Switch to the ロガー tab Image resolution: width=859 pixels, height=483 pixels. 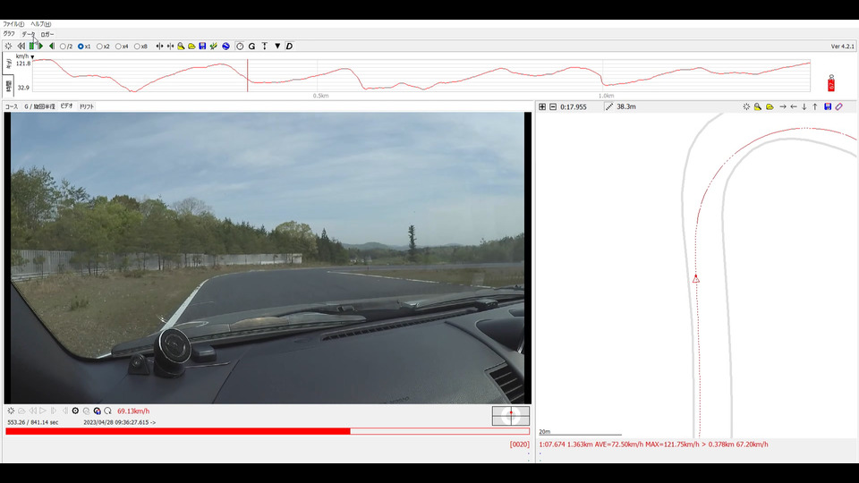[47, 34]
